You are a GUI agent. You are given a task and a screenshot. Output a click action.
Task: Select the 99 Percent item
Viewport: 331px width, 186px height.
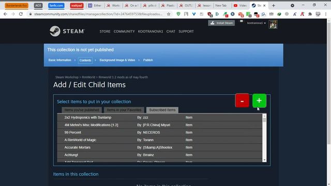(x=160, y=132)
